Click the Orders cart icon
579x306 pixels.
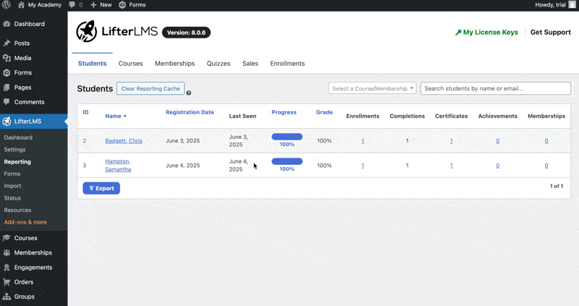coord(7,282)
